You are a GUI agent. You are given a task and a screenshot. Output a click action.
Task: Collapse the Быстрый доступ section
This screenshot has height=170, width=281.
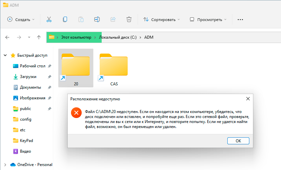point(5,55)
